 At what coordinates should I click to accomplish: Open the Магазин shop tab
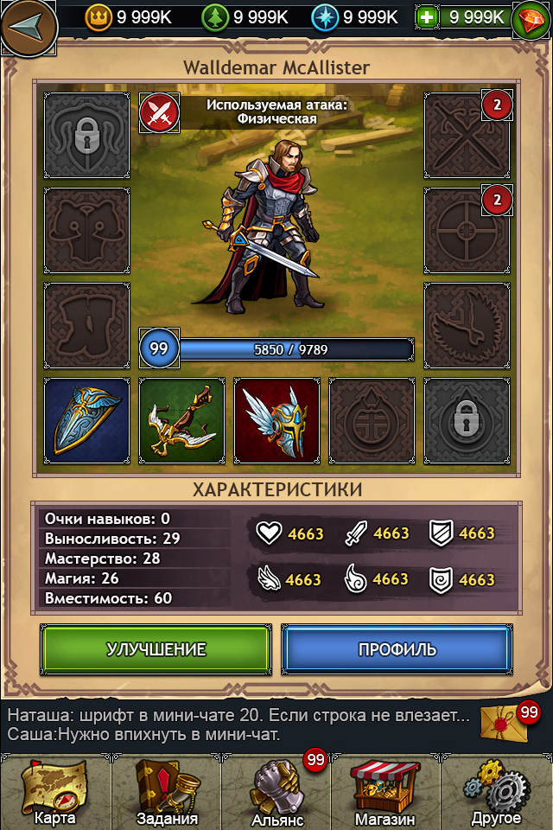(385, 793)
